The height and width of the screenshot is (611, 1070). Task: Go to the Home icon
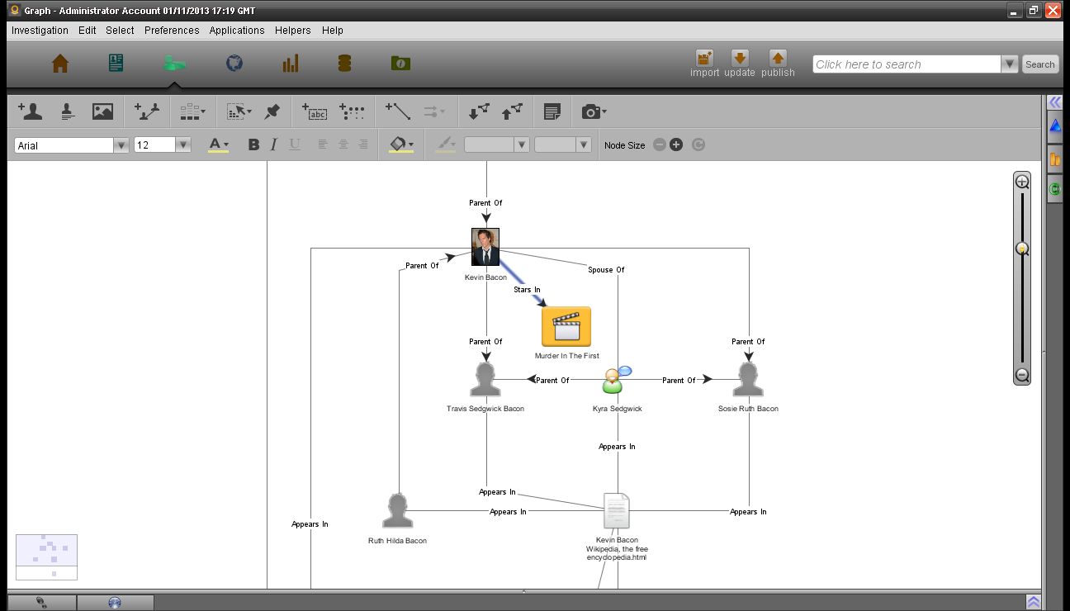60,64
